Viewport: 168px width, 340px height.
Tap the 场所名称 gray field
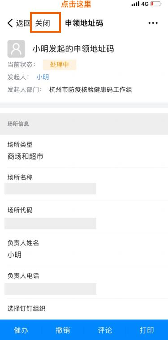(x=50, y=189)
